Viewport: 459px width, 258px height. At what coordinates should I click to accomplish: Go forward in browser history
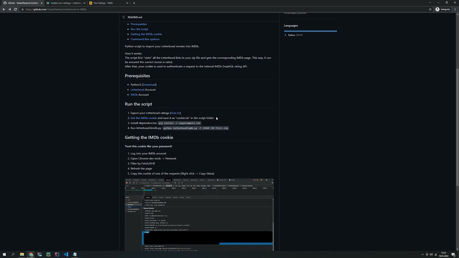click(10, 9)
